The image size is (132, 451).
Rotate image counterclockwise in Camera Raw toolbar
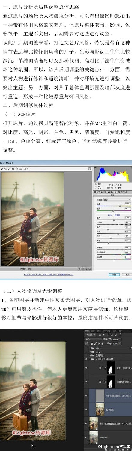click(x=25, y=169)
